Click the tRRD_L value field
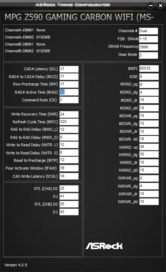Screen dimensions: 166x272 [69, 130]
